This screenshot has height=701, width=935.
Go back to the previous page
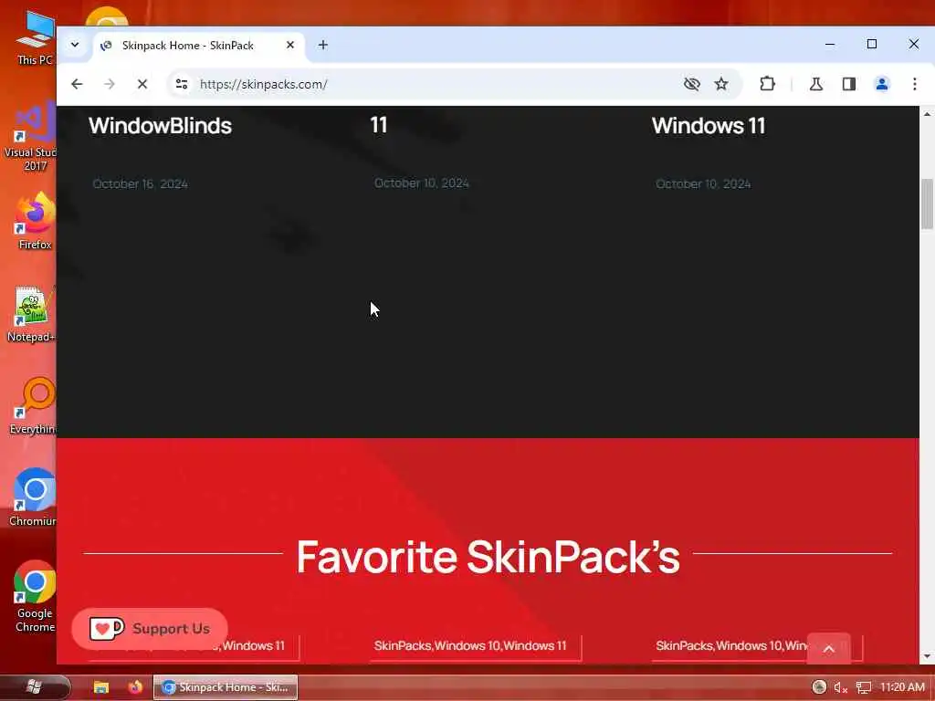point(77,84)
